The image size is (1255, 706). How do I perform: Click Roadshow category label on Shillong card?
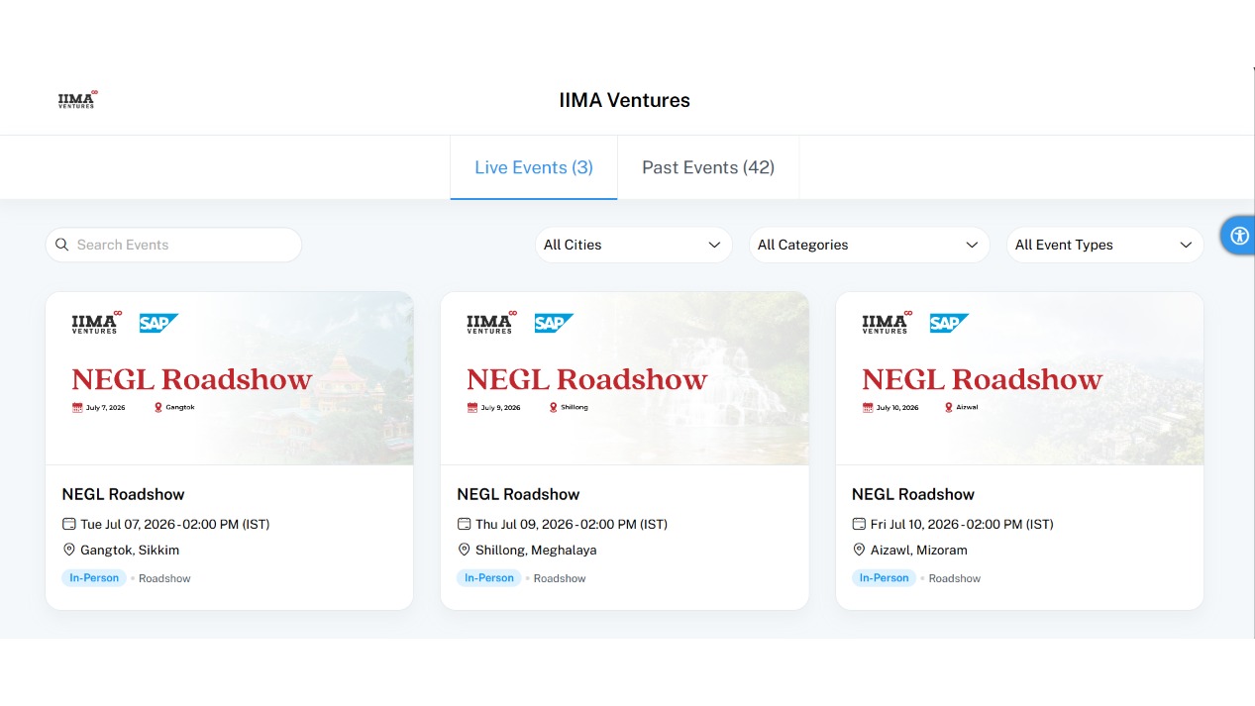pos(560,578)
